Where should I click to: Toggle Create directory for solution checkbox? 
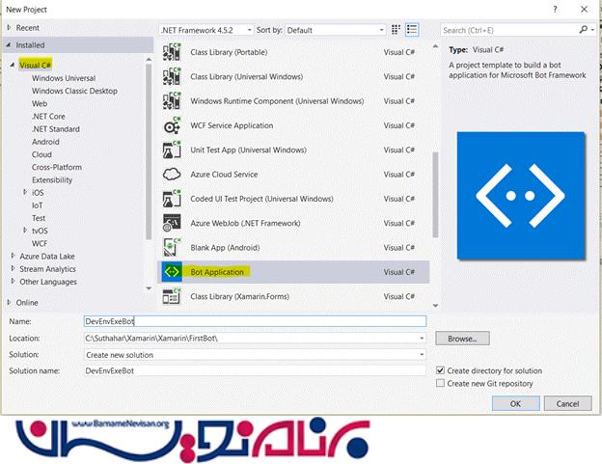tap(441, 370)
